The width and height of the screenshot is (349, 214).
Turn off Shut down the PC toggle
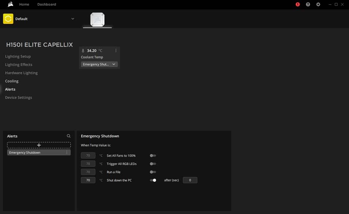[153, 180]
